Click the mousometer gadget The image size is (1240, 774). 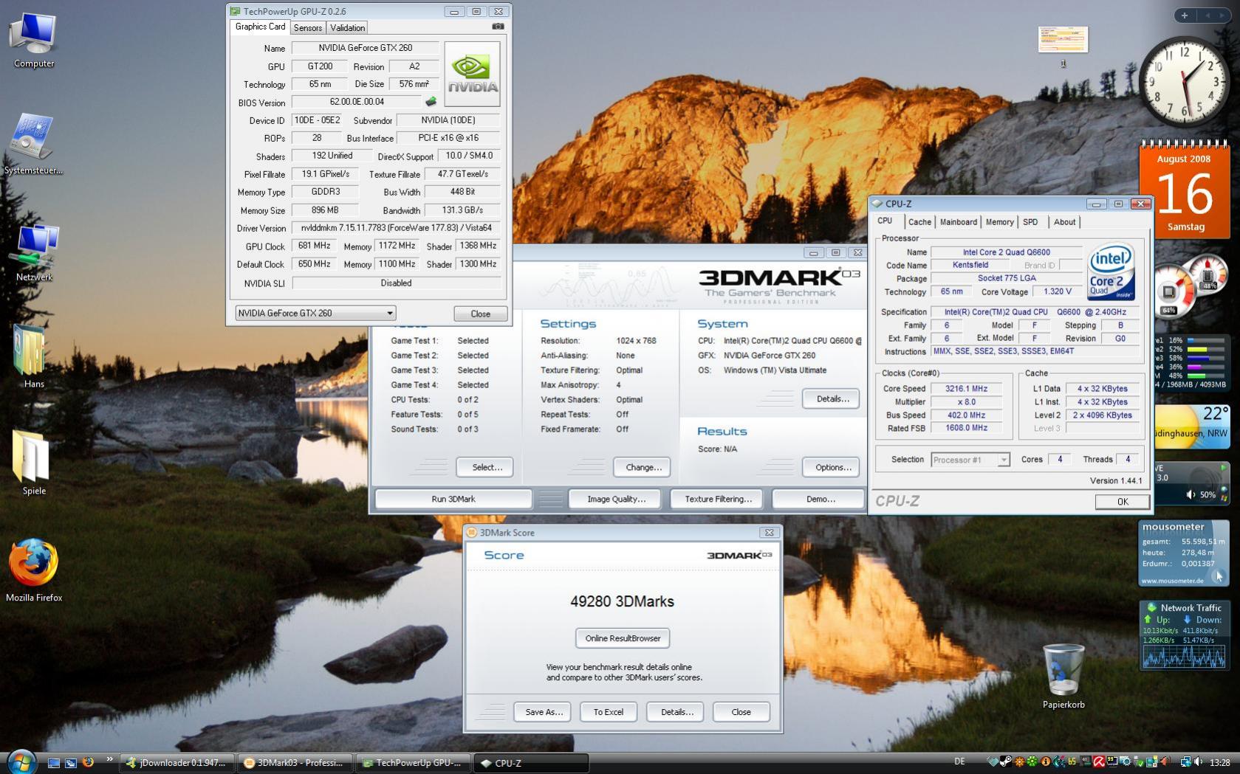1184,553
